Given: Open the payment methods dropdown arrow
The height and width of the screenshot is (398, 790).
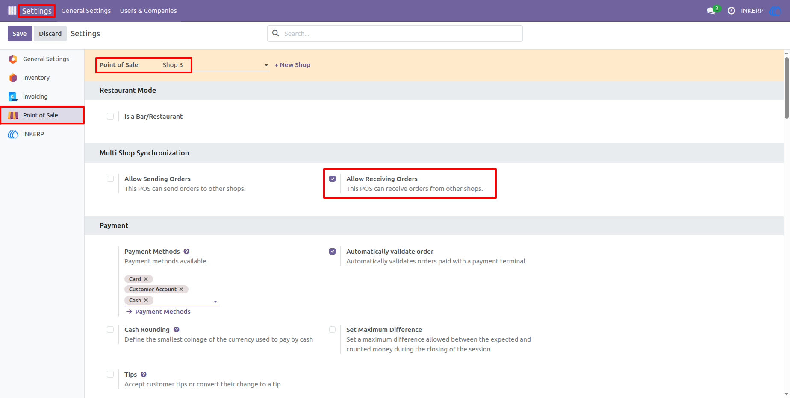Looking at the screenshot, I should point(215,302).
